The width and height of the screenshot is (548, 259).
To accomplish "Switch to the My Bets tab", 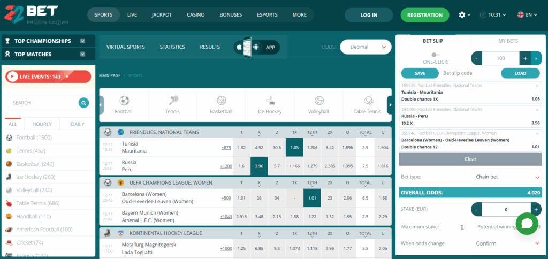I will (x=508, y=41).
